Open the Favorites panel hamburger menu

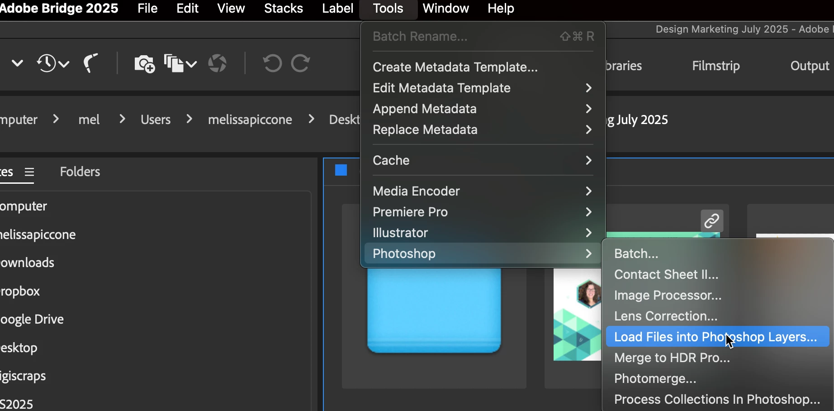click(29, 172)
